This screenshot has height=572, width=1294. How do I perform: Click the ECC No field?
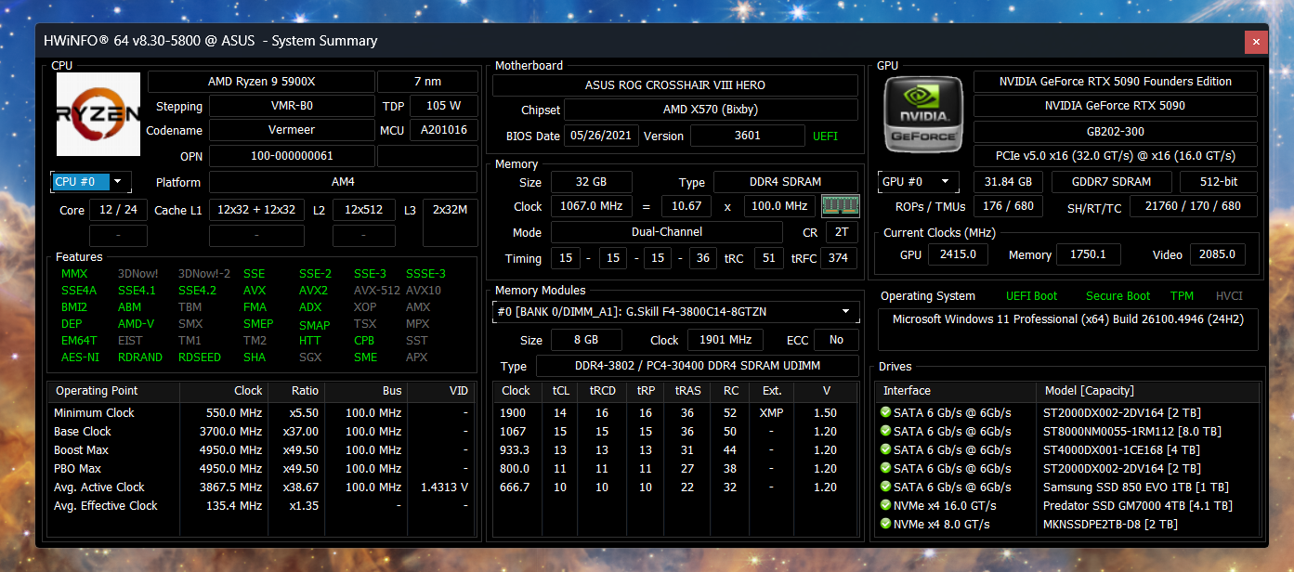click(836, 340)
